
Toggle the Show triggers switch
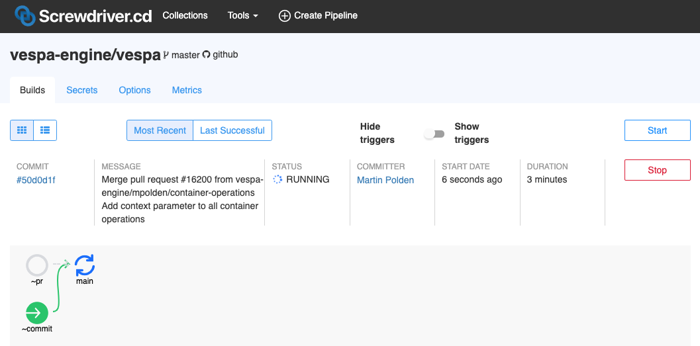pyautogui.click(x=434, y=134)
